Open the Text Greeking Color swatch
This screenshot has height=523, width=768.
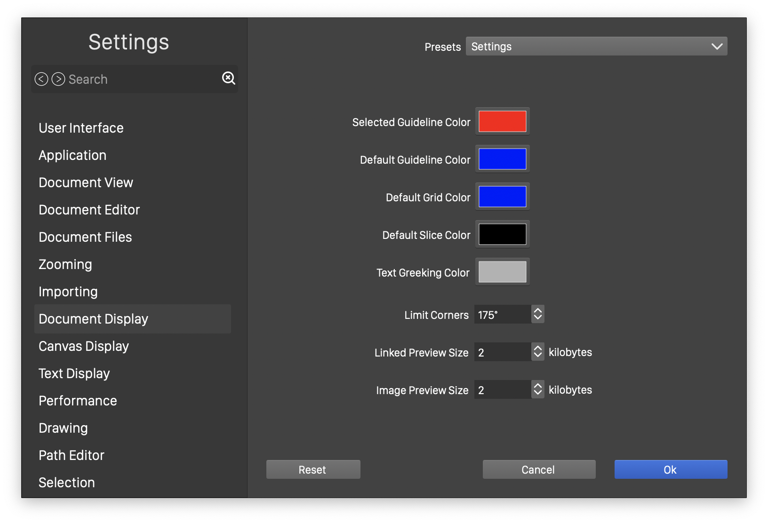pos(503,272)
